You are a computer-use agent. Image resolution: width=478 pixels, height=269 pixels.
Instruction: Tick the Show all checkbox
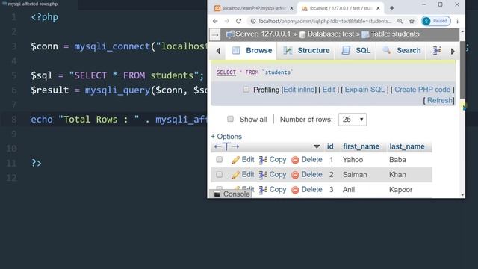point(231,119)
